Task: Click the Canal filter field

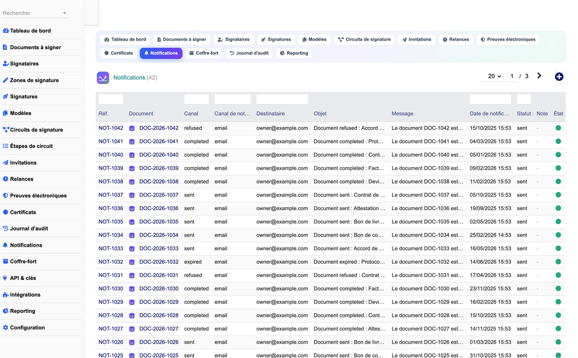Action: point(197,99)
